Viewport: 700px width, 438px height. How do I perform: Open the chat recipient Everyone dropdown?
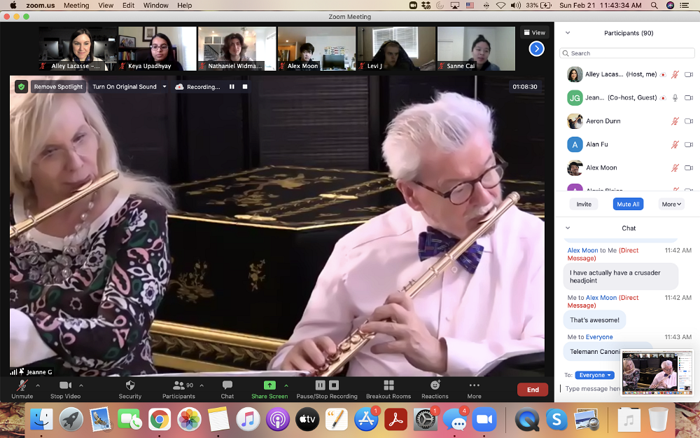coord(594,376)
